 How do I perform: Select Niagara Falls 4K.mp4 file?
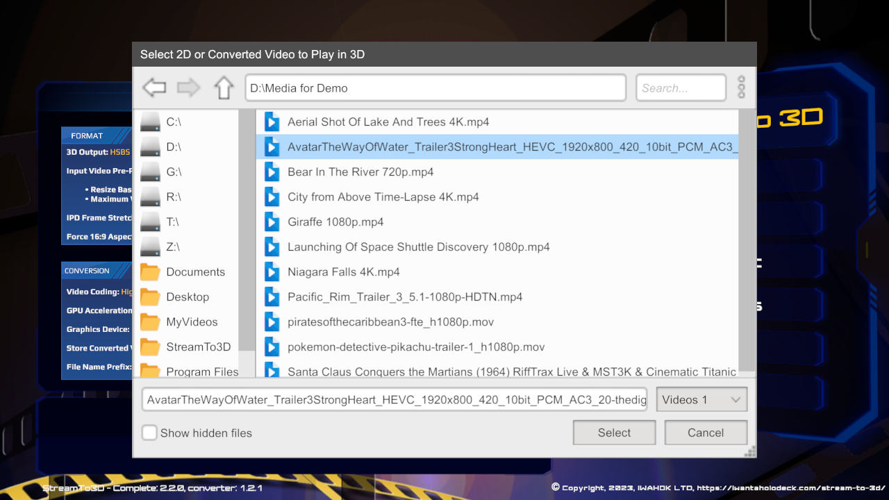coord(343,272)
